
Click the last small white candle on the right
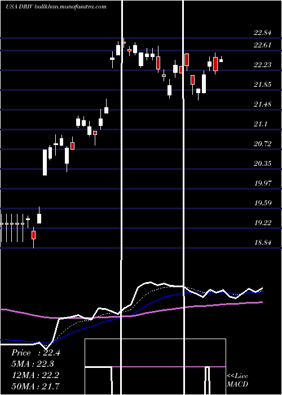[x=221, y=60]
